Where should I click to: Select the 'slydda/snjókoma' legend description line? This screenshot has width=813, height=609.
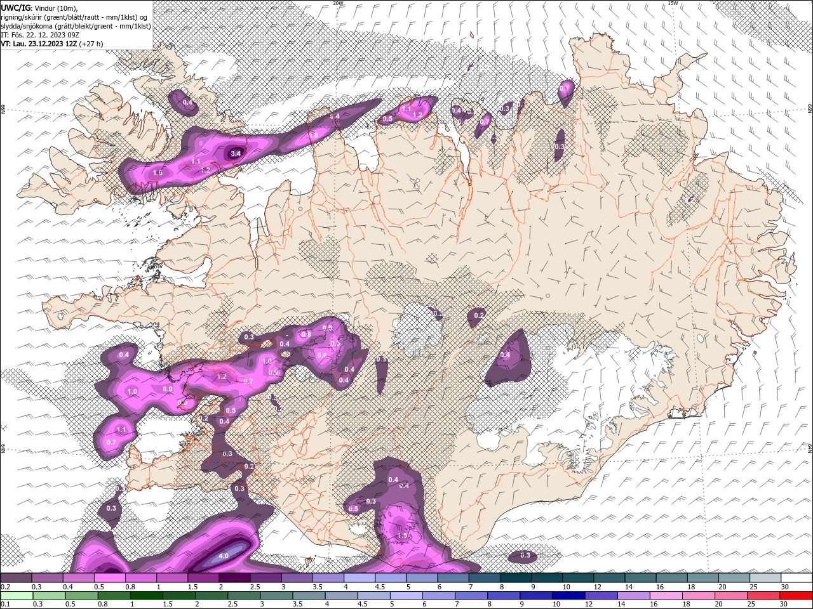[x=76, y=26]
